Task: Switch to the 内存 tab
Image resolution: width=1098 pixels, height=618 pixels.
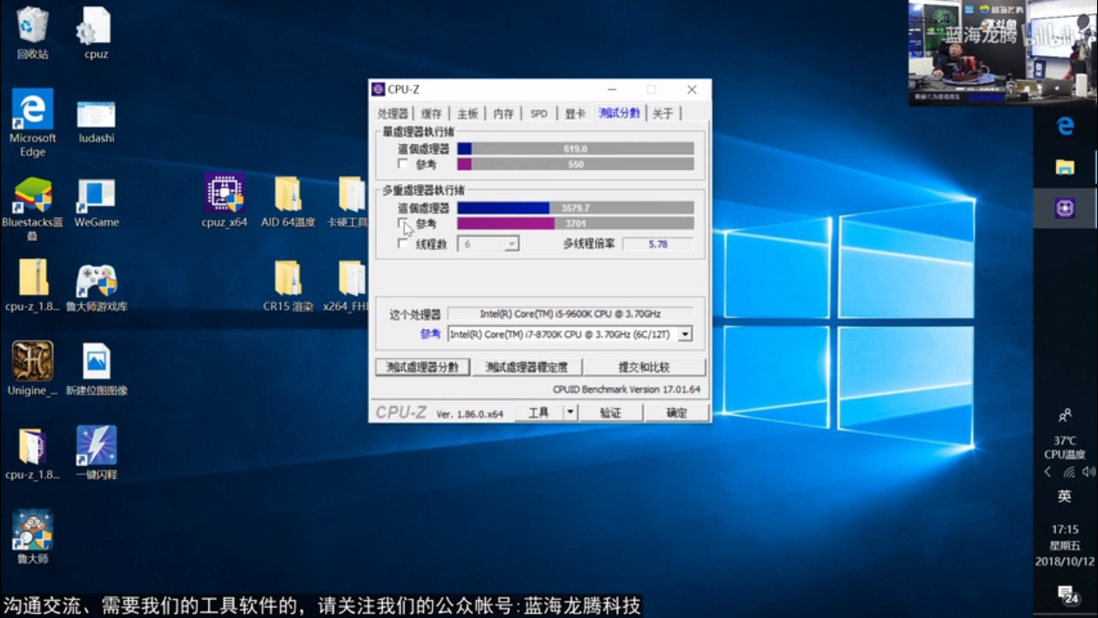Action: click(x=503, y=114)
